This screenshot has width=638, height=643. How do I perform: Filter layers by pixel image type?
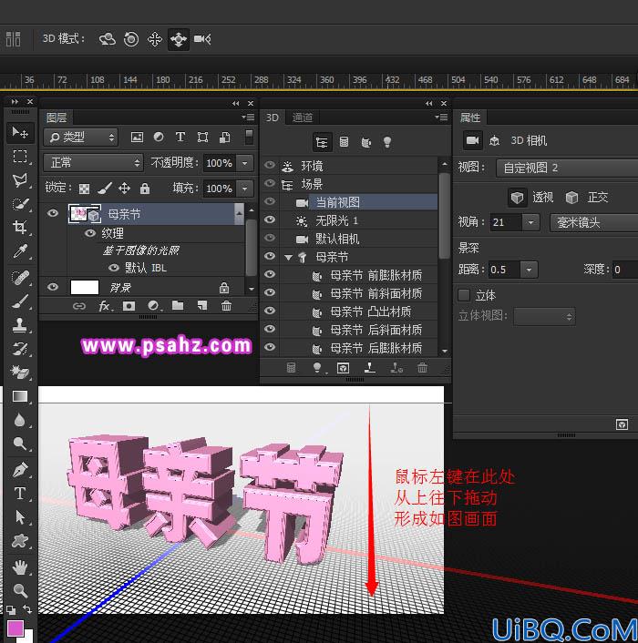[137, 137]
